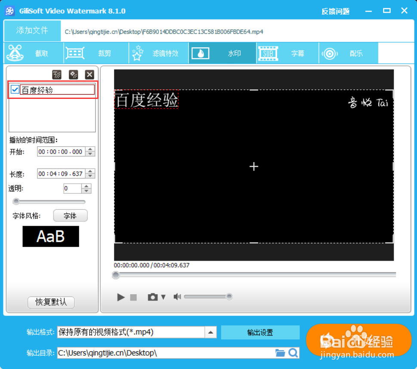Click the stop button
Image resolution: width=417 pixels, height=369 pixels.
click(x=133, y=297)
